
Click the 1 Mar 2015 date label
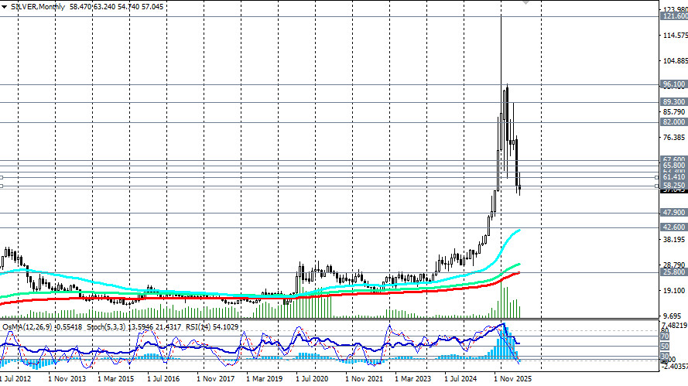[x=116, y=378]
